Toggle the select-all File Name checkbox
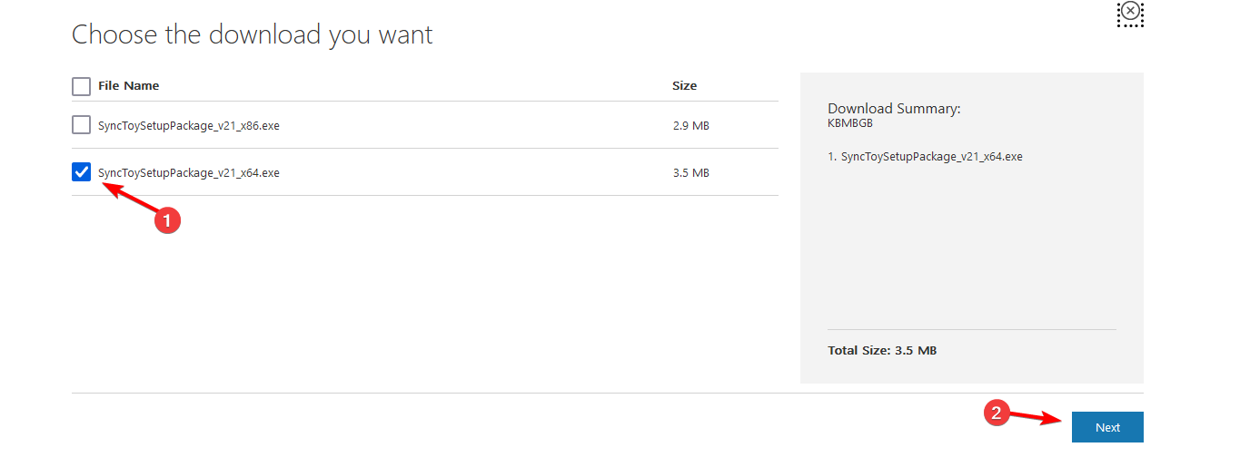This screenshot has height=457, width=1240. [81, 86]
